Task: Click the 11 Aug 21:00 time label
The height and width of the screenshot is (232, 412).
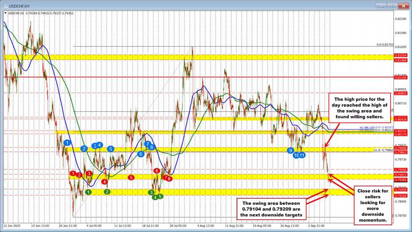Action: pyautogui.click(x=234, y=225)
